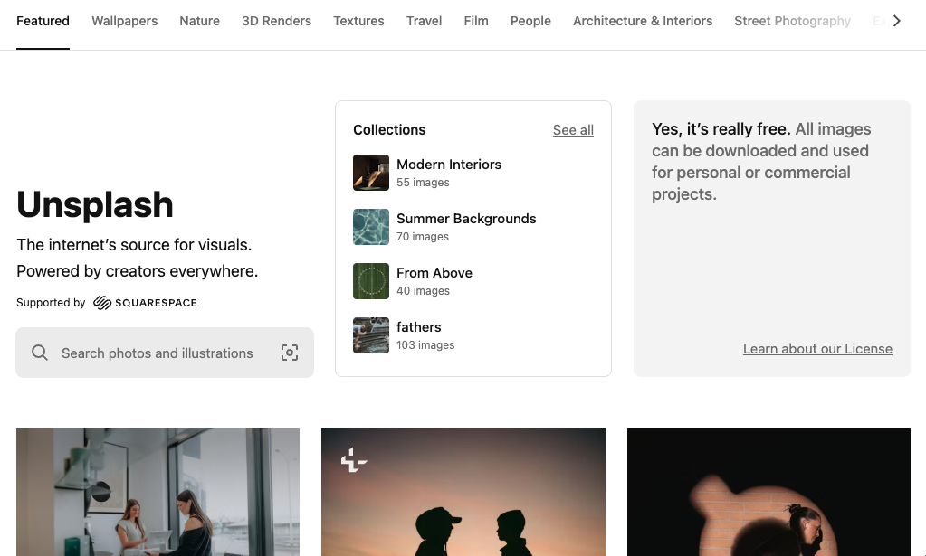Focus the Search photos and illustrations field
926x556 pixels.
coord(165,353)
